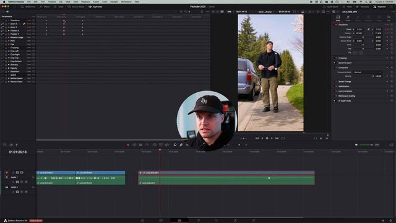This screenshot has height=223, width=396.
Task: Open the viewer zoom percentage dropdown
Action: [230, 12]
